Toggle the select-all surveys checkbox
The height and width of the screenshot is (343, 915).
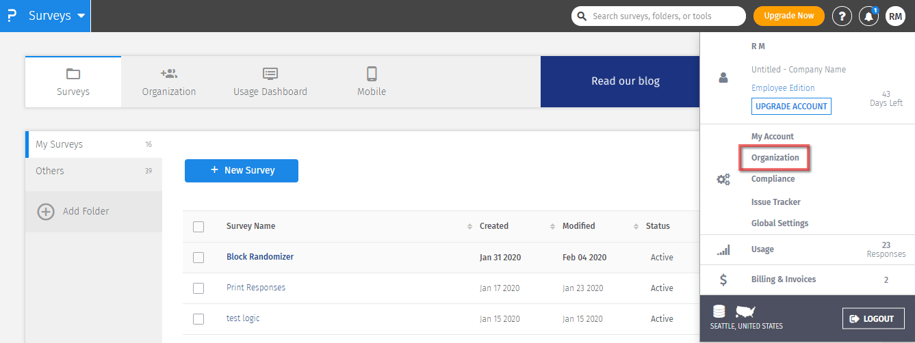(x=198, y=227)
